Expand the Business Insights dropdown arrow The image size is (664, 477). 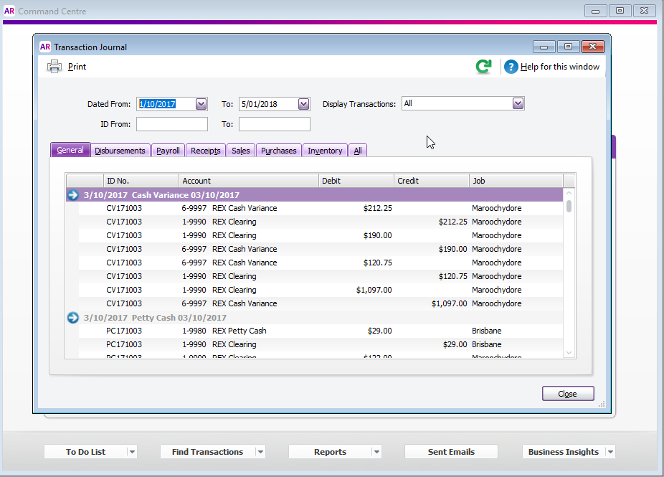pos(610,452)
